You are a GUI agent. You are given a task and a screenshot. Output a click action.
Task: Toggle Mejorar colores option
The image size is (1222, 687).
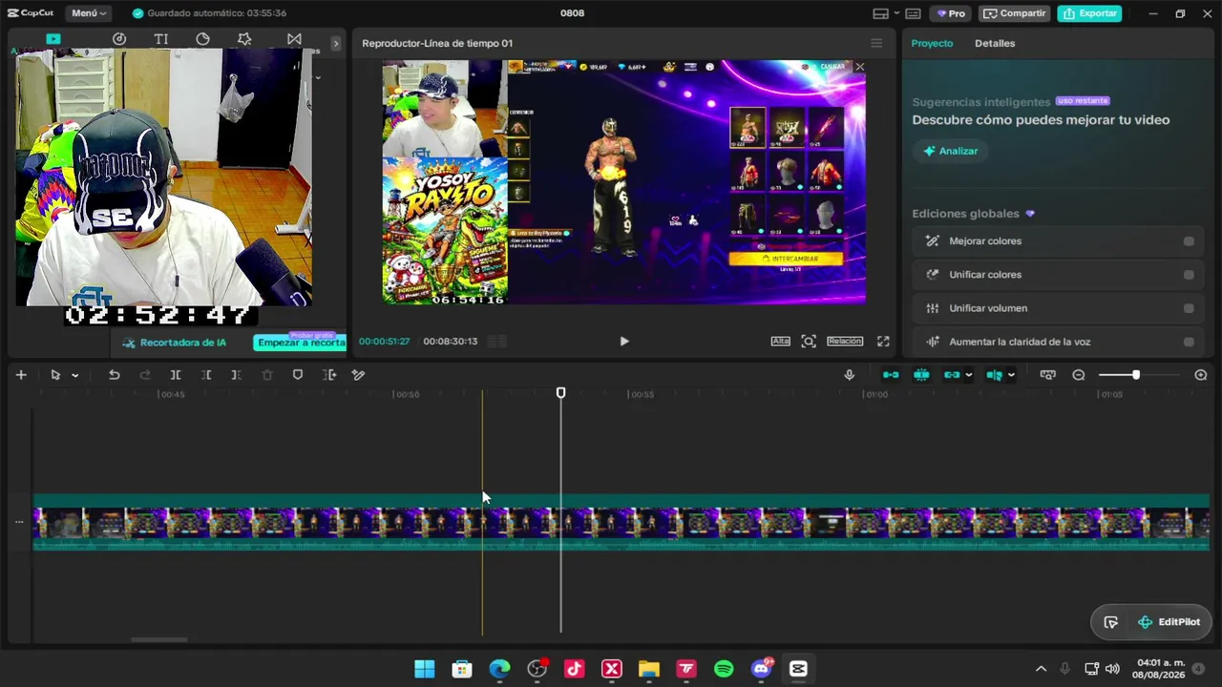click(x=1189, y=241)
